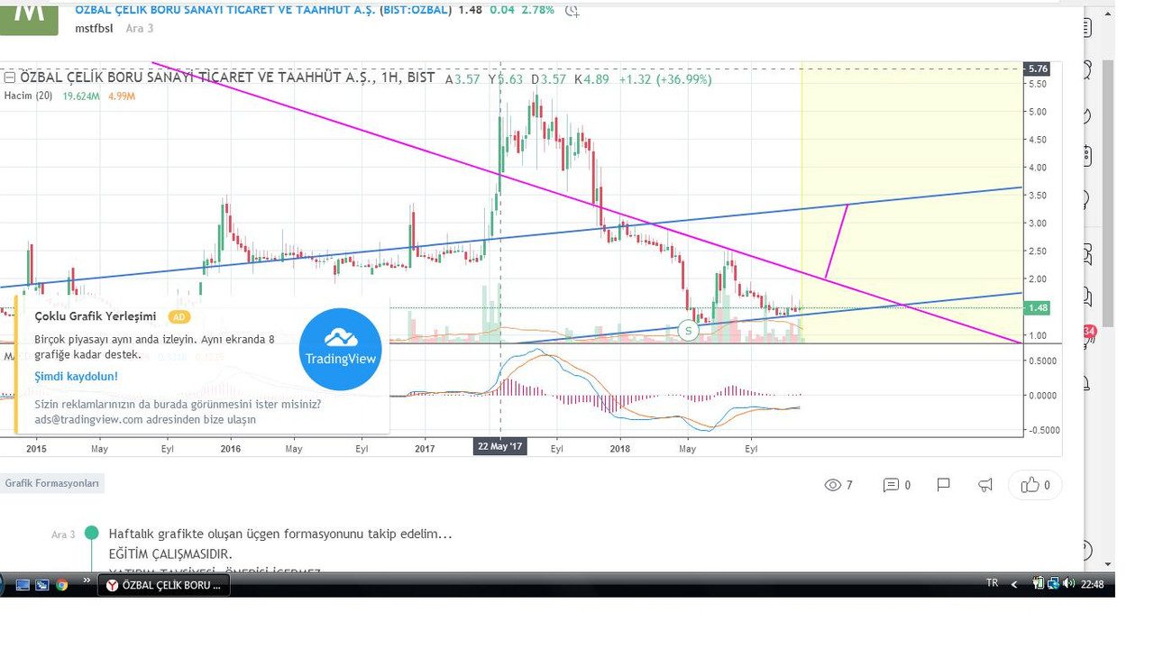Click the green 1.48 current price label
The width and height of the screenshot is (1154, 649).
pos(1038,308)
